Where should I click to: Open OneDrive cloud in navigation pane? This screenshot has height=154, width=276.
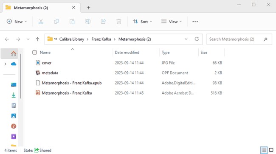[x=14, y=64]
